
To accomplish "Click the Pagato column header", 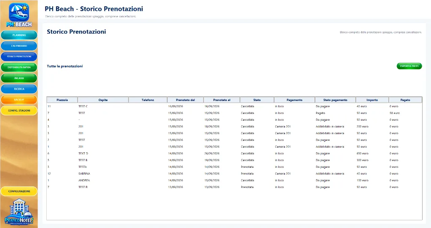I will click(405, 100).
